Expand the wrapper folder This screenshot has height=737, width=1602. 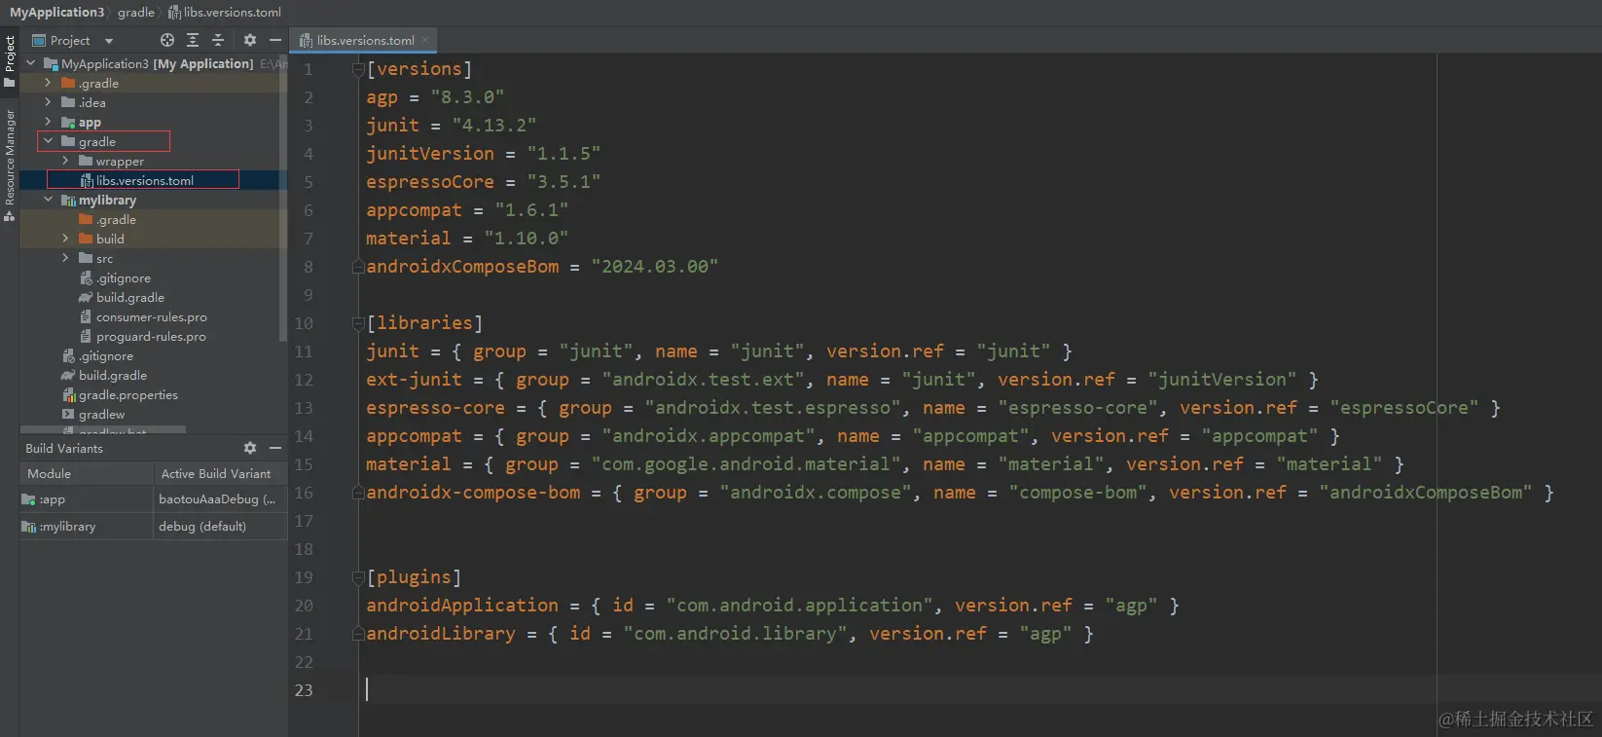(65, 161)
